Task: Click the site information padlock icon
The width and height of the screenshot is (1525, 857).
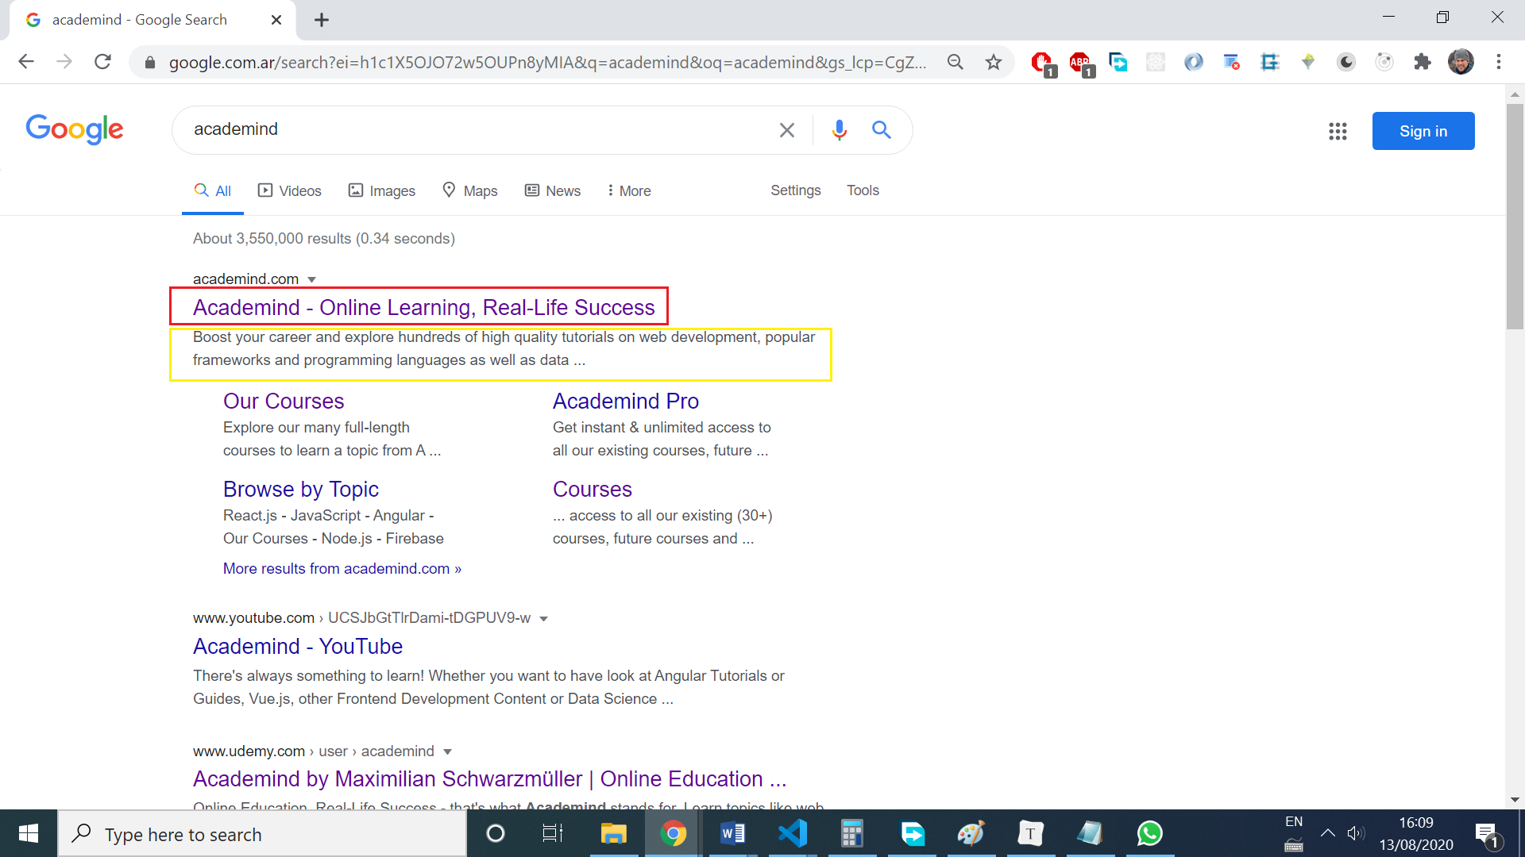Action: [149, 61]
